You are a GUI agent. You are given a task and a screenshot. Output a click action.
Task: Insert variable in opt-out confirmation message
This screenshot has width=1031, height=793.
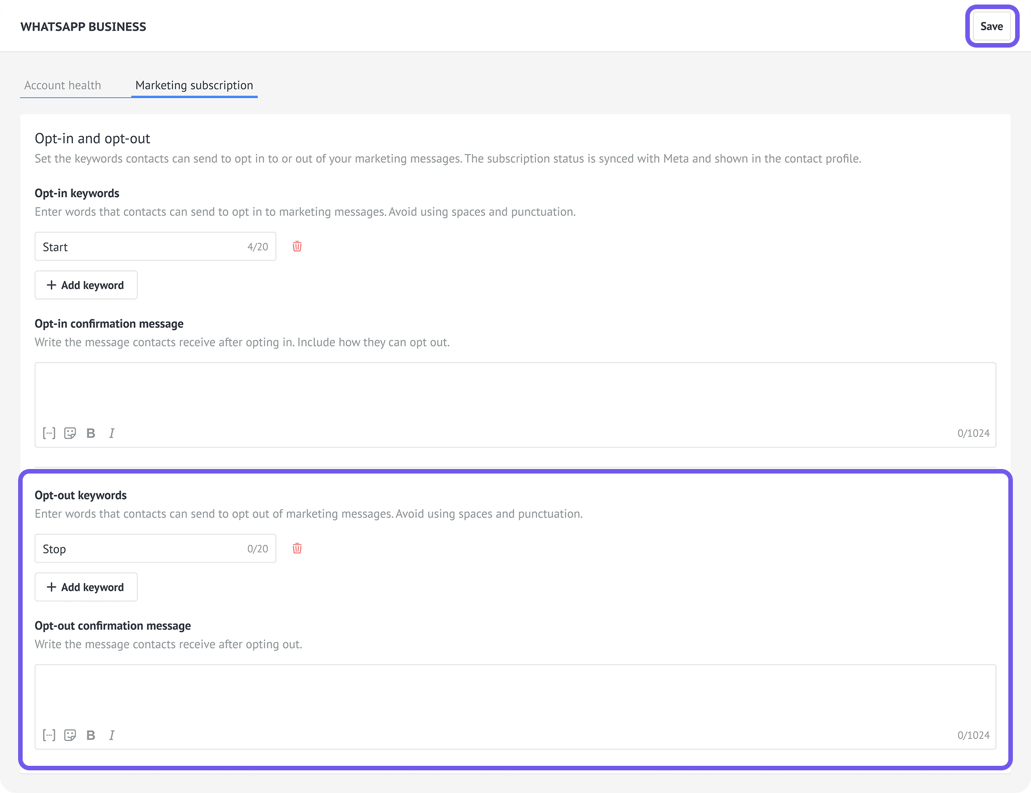(x=49, y=735)
